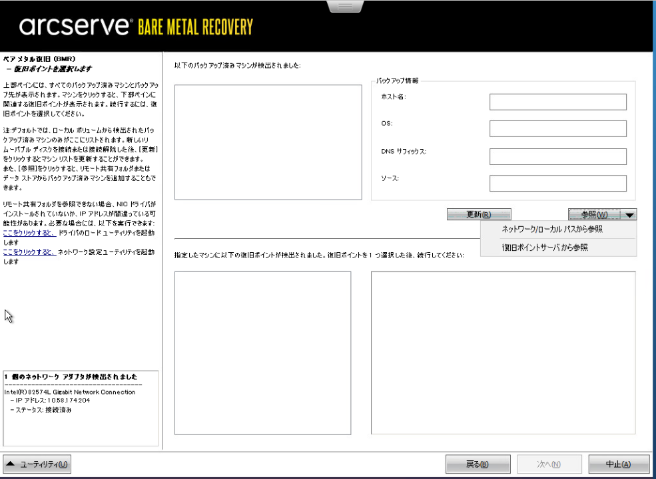Click the recovery points list at lower left
The width and height of the screenshot is (656, 479).
coord(263,353)
